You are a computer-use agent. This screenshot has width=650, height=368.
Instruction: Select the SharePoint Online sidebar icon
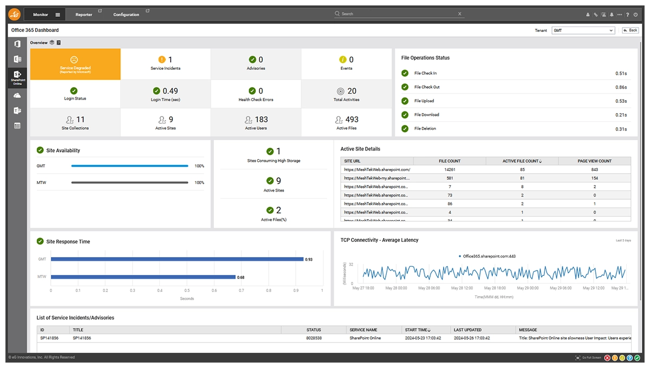click(x=17, y=77)
